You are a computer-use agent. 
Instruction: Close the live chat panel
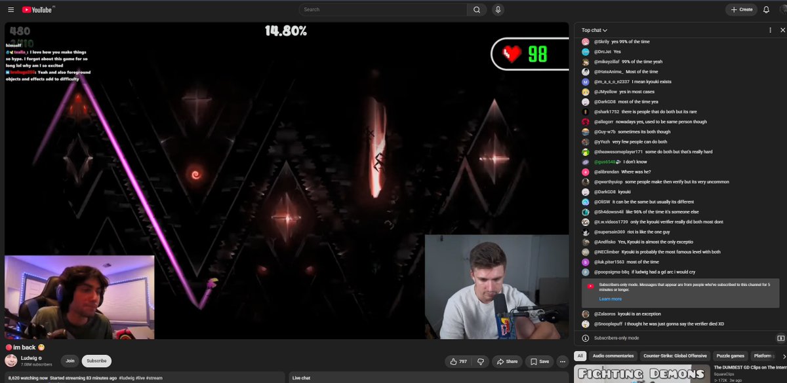click(x=781, y=30)
